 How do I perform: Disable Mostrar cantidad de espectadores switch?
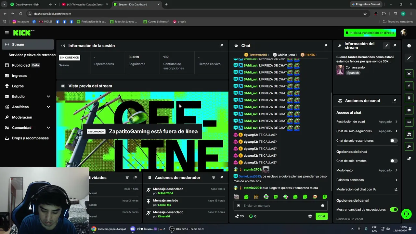[x=394, y=210]
